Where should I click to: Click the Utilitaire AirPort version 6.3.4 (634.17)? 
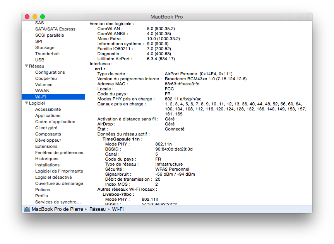(x=161, y=59)
